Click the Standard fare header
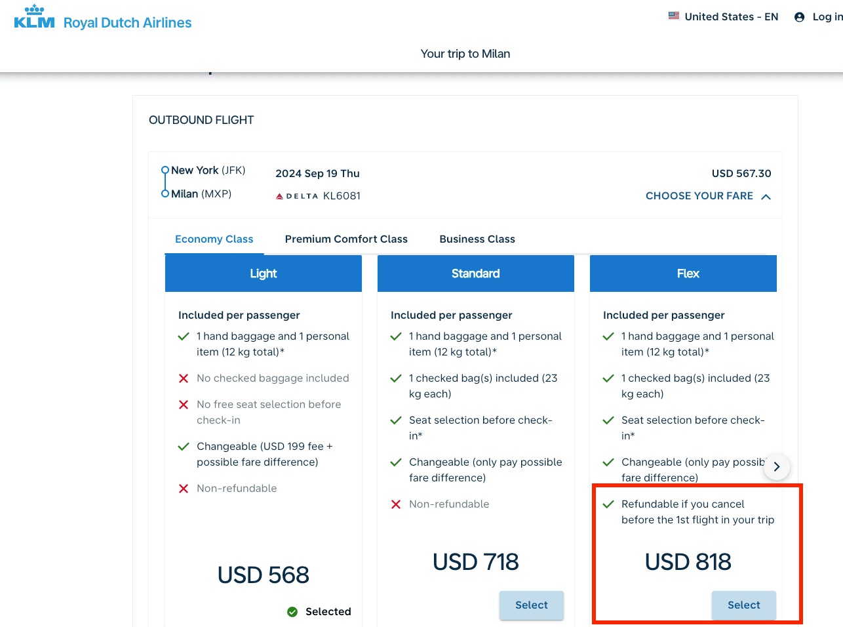Image resolution: width=843 pixels, height=627 pixels. point(475,273)
